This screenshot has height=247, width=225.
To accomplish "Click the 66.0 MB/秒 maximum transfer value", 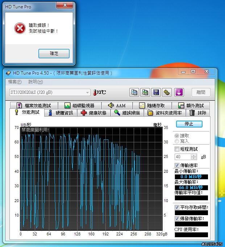I will [x=191, y=188].
